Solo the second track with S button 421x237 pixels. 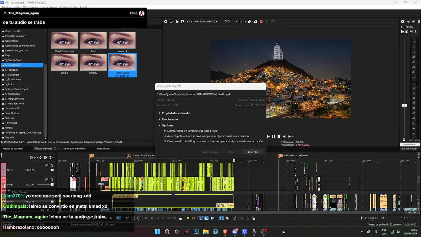(52, 179)
